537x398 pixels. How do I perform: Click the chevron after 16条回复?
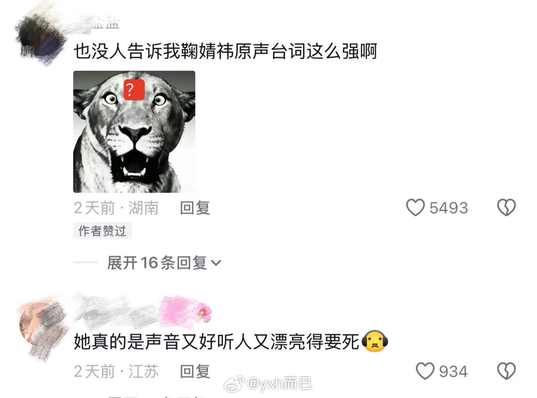point(216,263)
